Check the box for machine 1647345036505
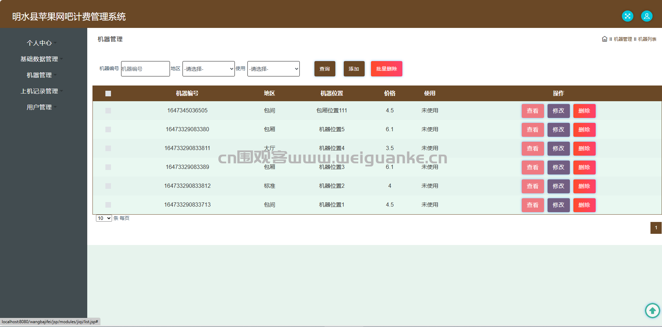 (x=108, y=111)
